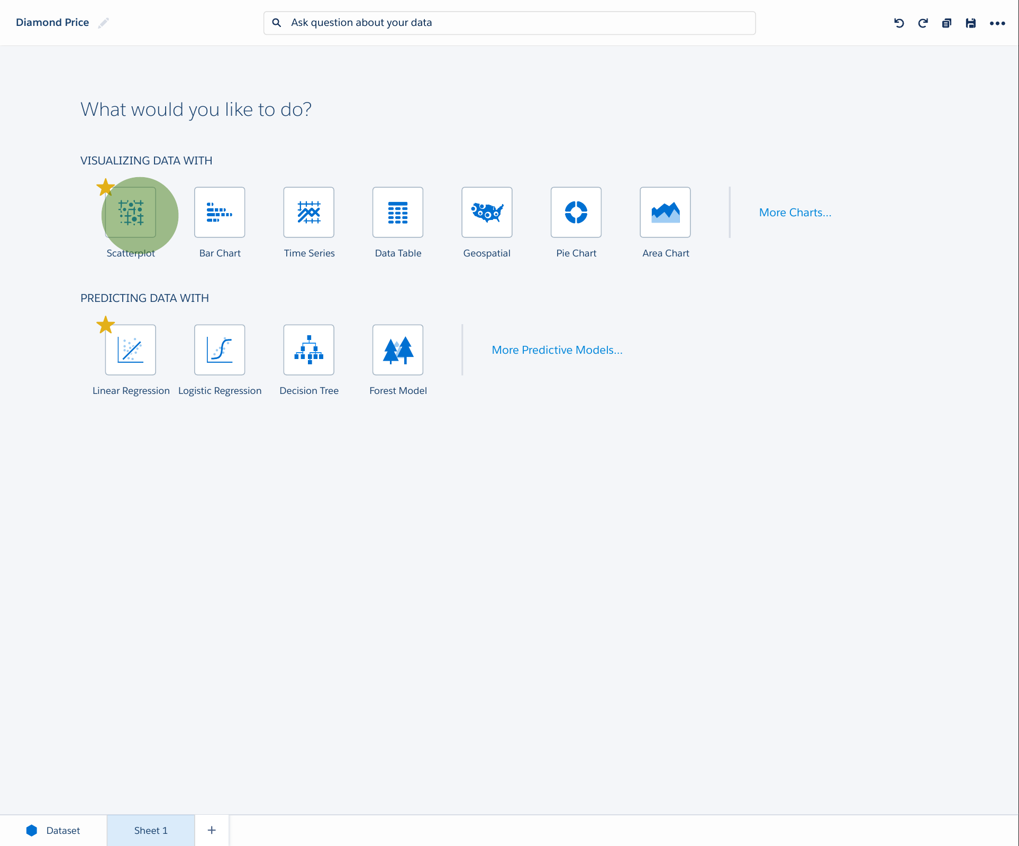Screen dimensions: 1019x846
Task: Switch to the Sheet 1 tab
Action: (x=151, y=831)
